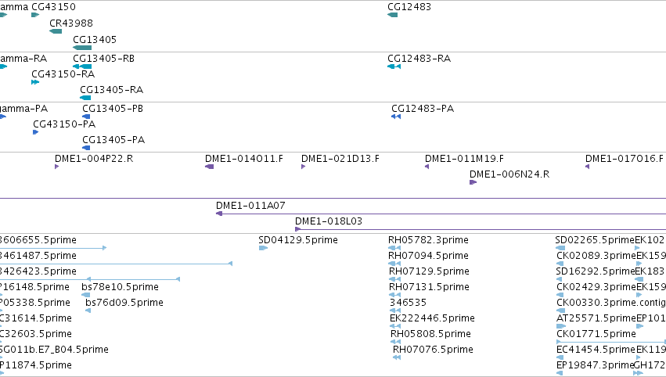
Task: Select the DME1-011M19.F BAC end arrow
Action: [427, 167]
